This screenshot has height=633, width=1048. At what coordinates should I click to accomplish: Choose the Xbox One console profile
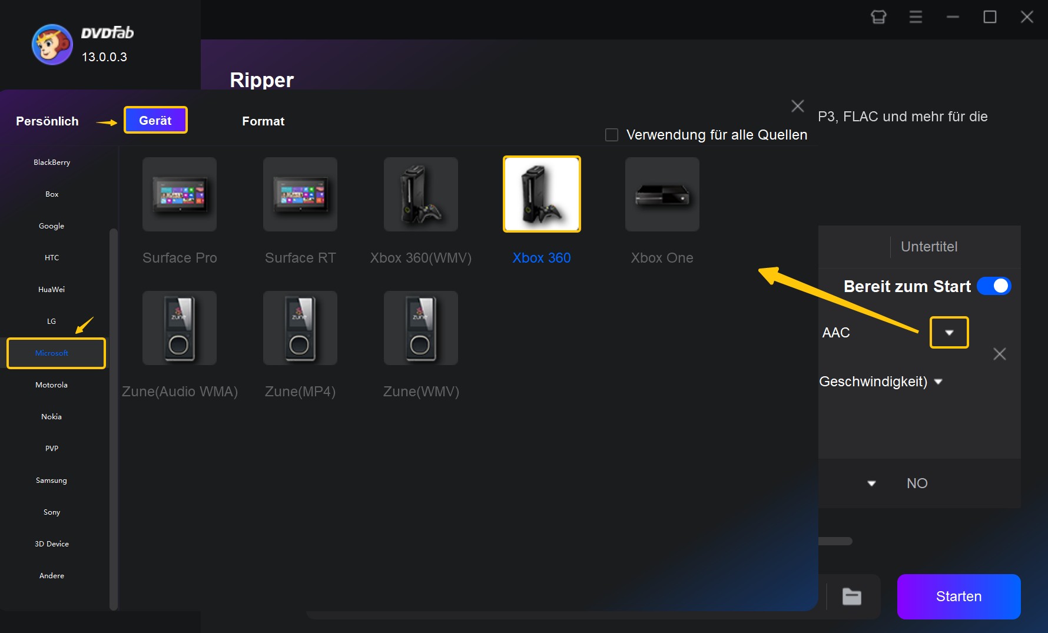coord(662,194)
